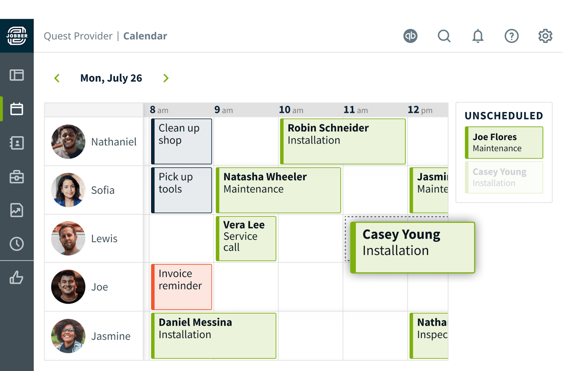Open the dashboard panel sidebar icon
The image size is (563, 371).
point(17,75)
